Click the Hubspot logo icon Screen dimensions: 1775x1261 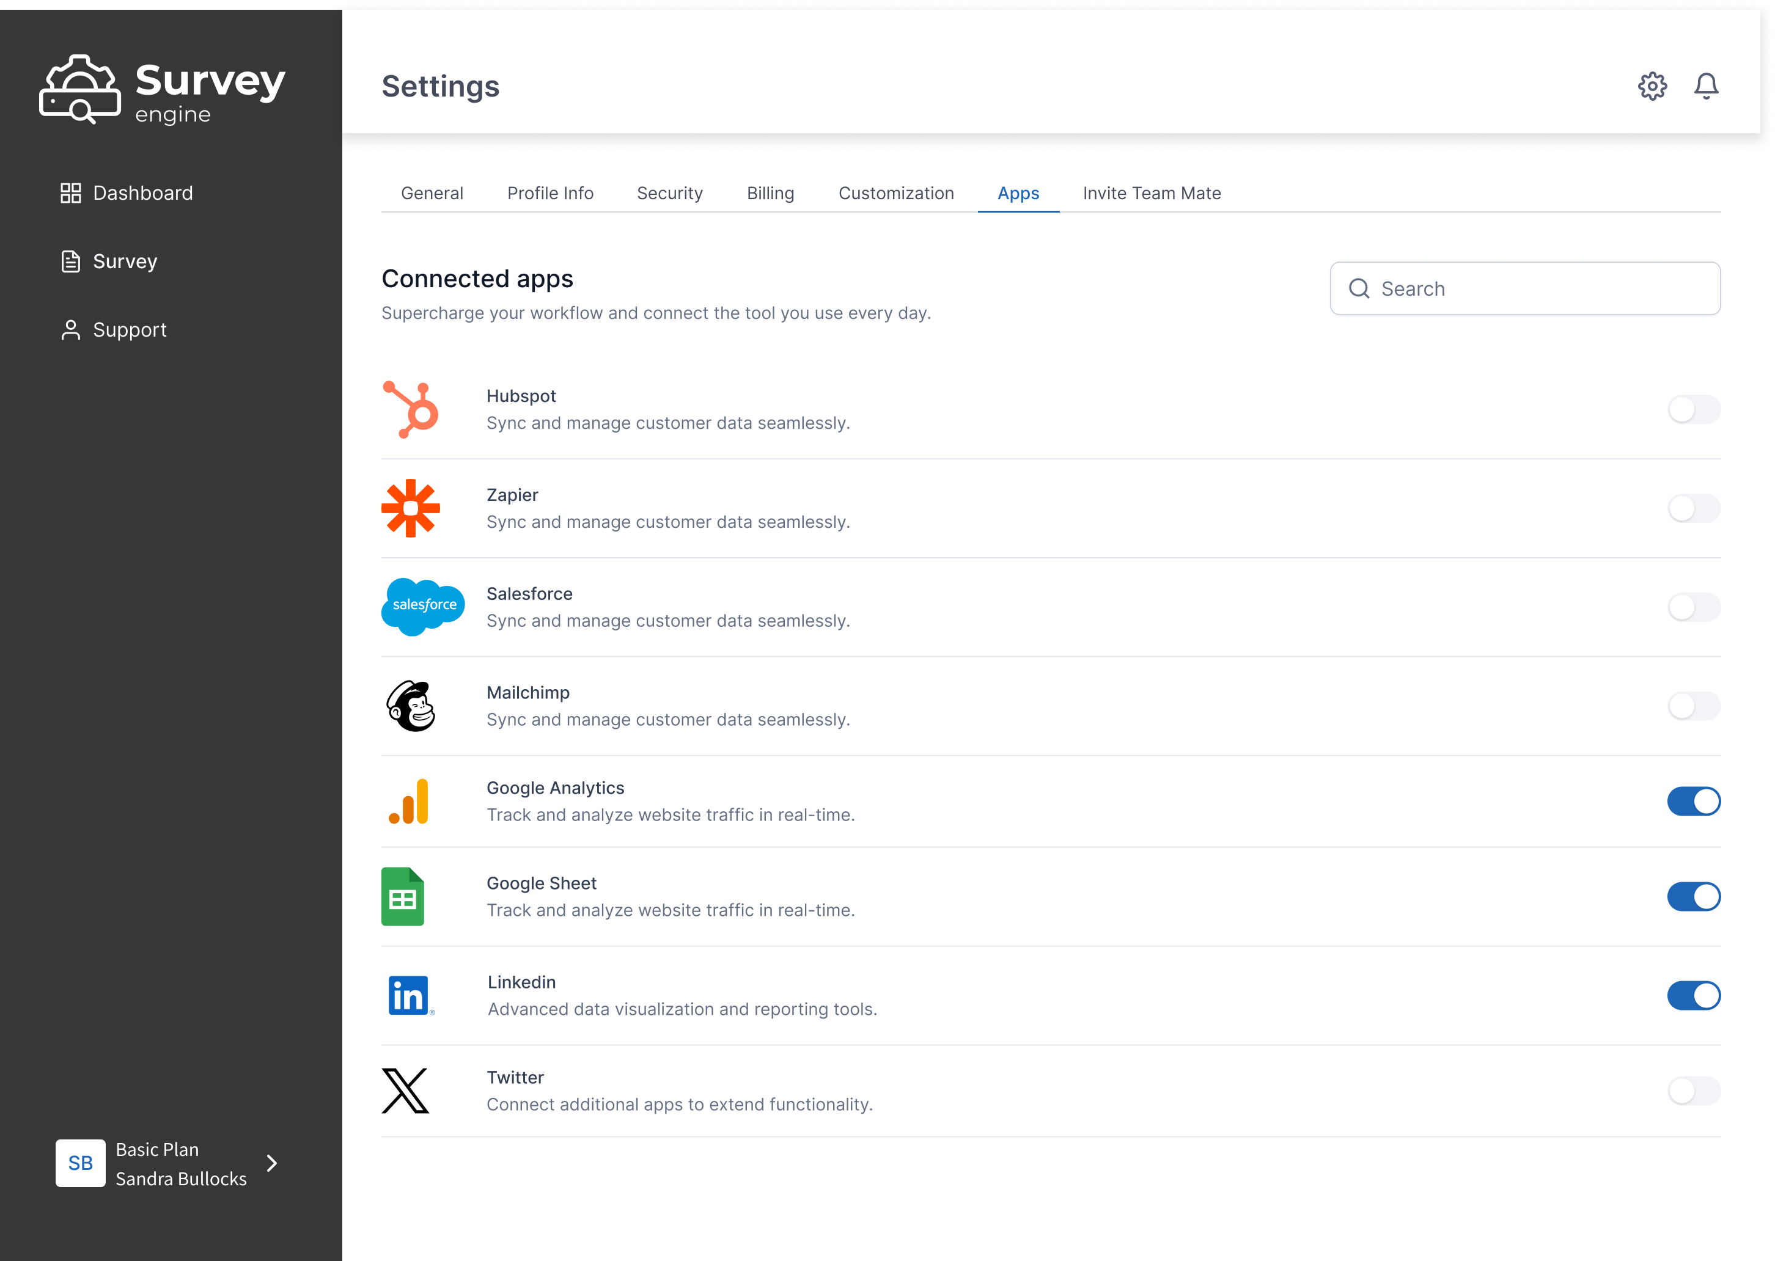coord(411,409)
